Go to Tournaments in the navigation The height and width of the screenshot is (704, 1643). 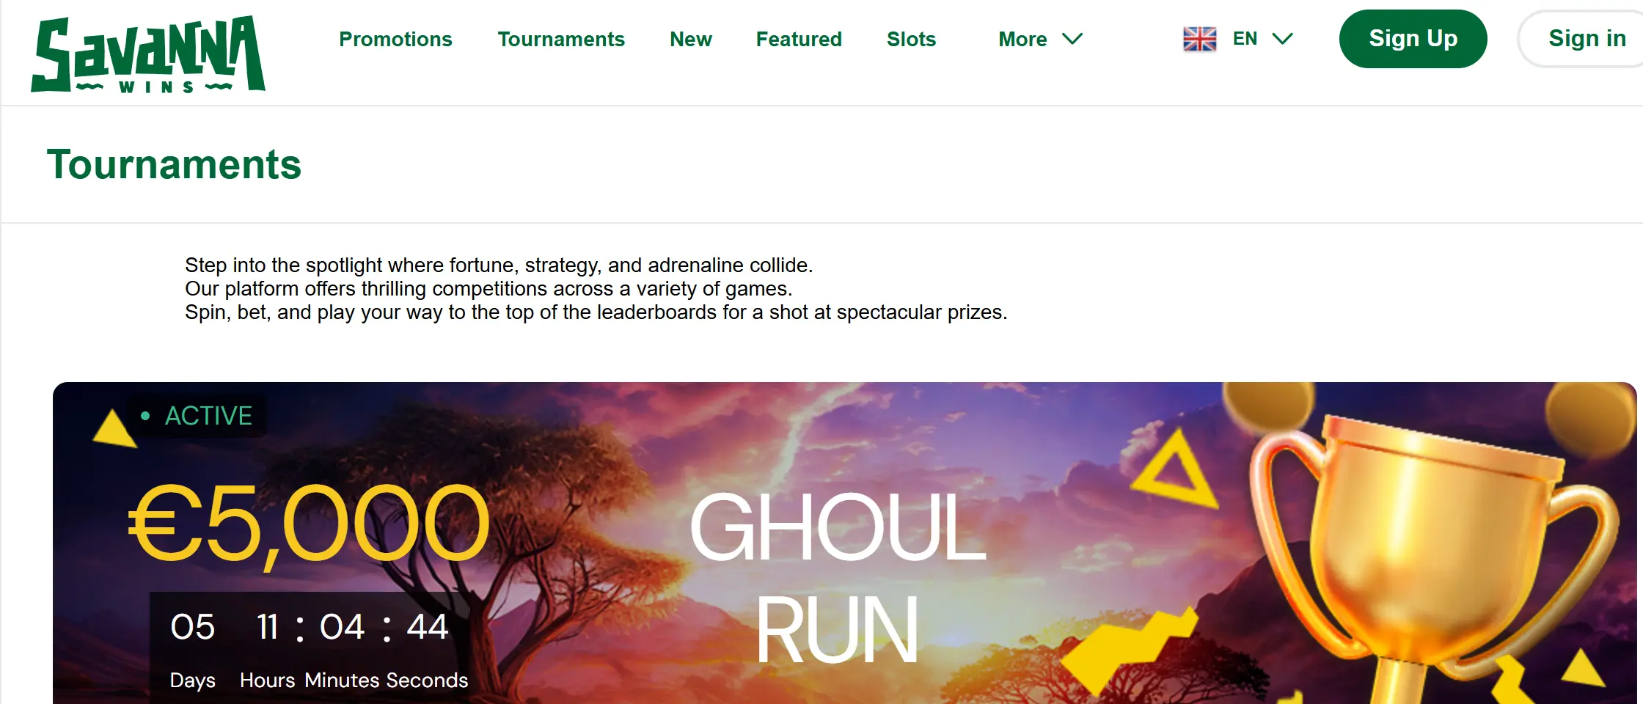point(561,39)
